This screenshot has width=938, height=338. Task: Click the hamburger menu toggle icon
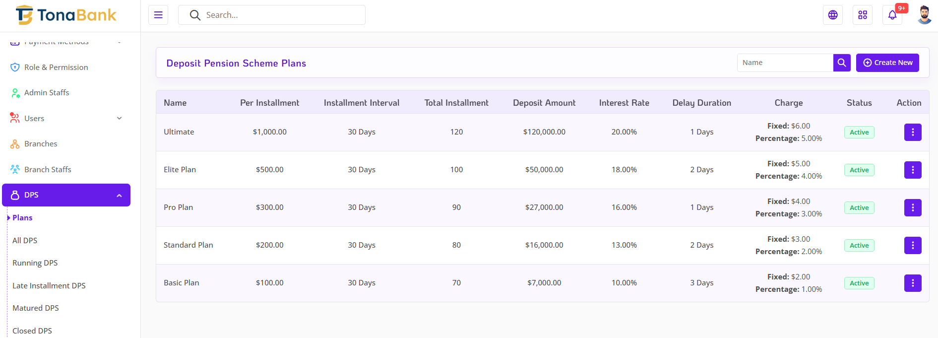point(158,15)
